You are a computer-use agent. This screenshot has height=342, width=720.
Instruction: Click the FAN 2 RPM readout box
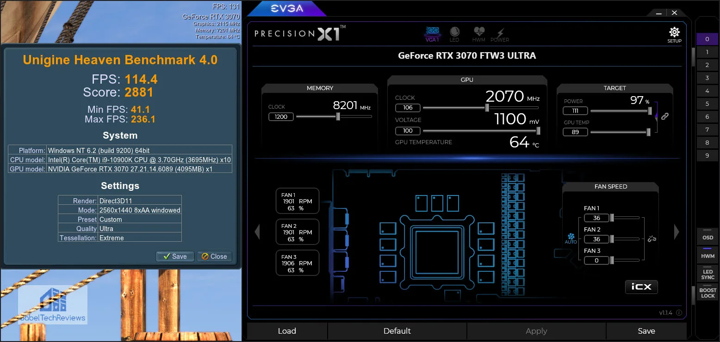297,232
